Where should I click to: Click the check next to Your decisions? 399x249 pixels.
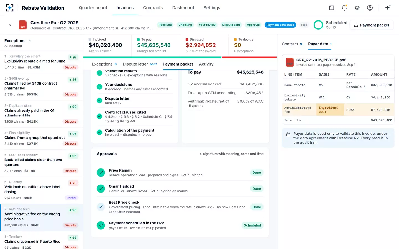coord(99,87)
